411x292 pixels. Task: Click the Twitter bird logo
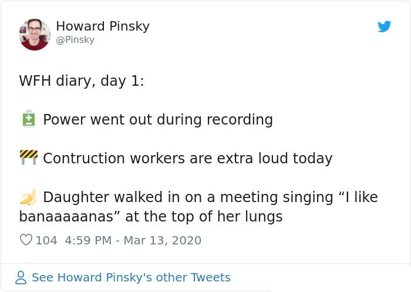click(384, 26)
